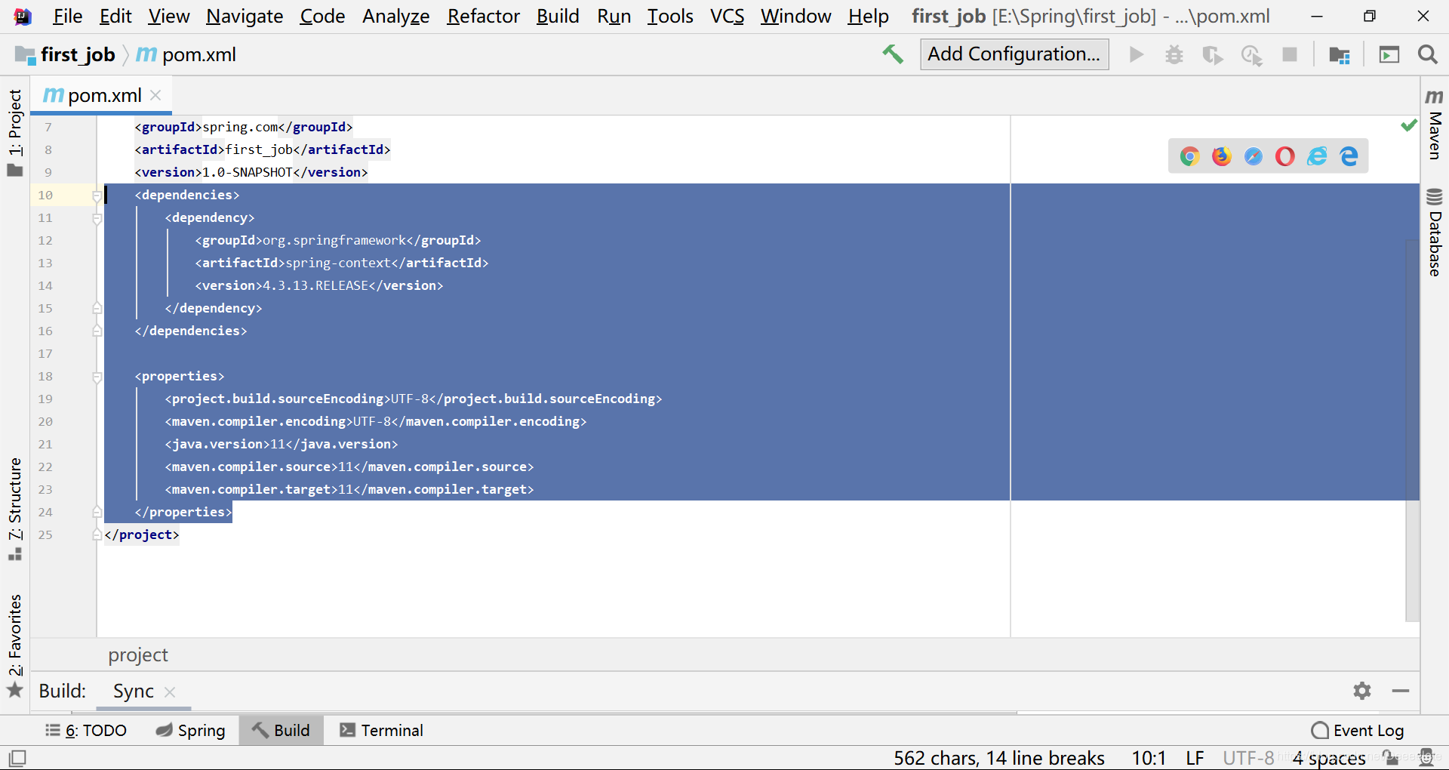The height and width of the screenshot is (770, 1449).
Task: Toggle the TODO tool window
Action: tap(85, 730)
